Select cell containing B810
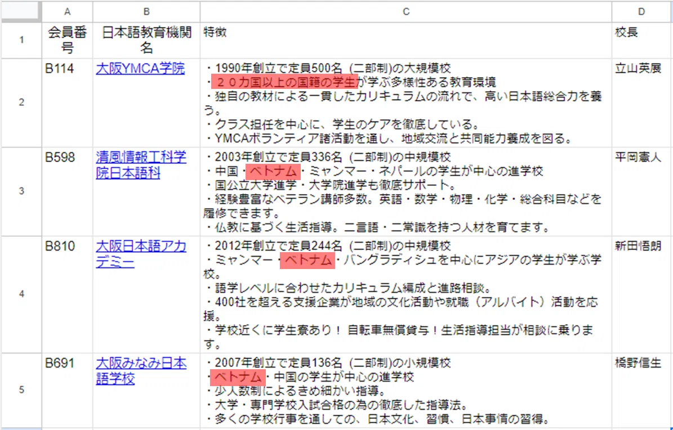 point(68,294)
